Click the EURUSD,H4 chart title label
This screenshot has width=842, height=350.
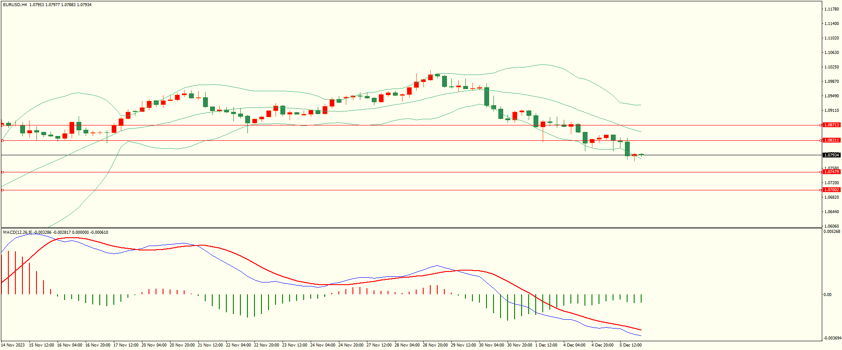[x=15, y=5]
